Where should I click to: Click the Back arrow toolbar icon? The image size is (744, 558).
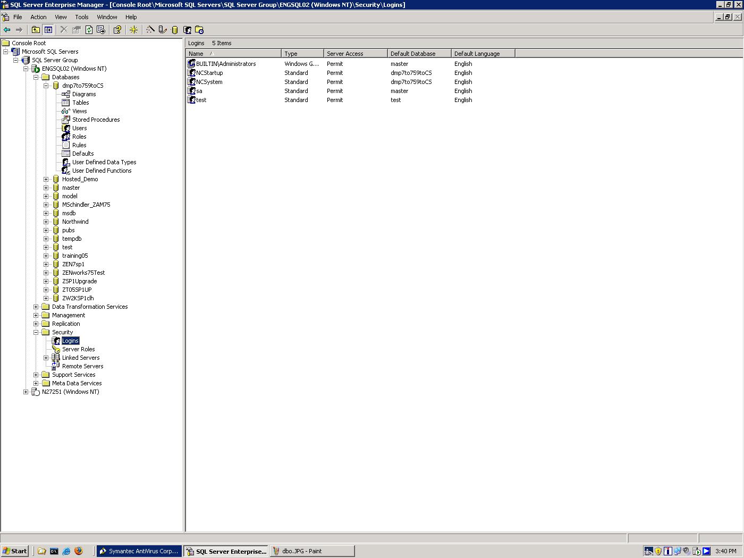[7, 30]
